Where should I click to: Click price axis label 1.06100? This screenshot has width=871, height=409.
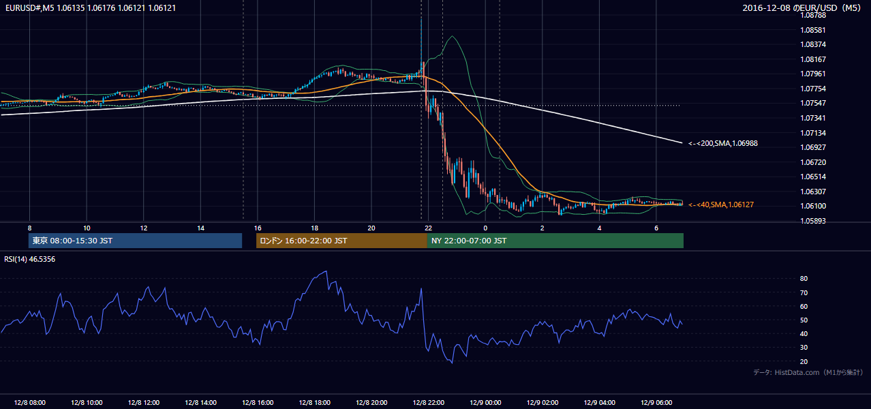pos(814,206)
